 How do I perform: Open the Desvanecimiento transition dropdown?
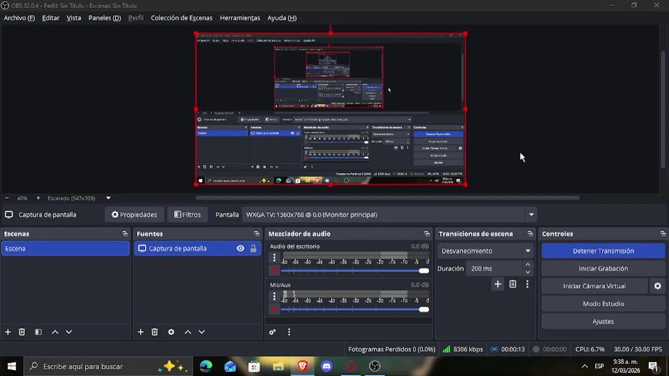point(485,251)
